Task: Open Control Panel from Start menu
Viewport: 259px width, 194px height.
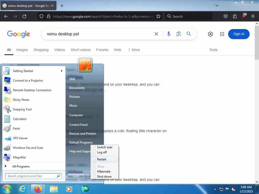Action: [x=78, y=125]
